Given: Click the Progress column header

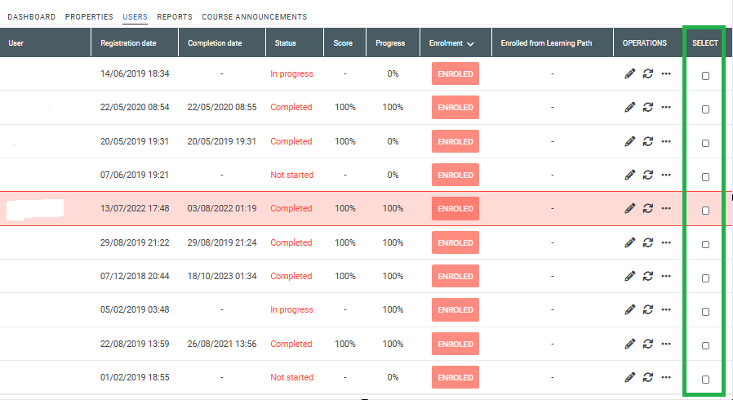Looking at the screenshot, I should tap(390, 43).
